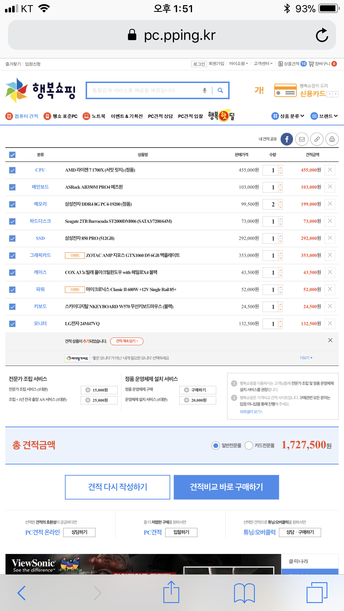The width and height of the screenshot is (344, 611).
Task: Open 고객센터 dropdown menu
Action: pyautogui.click(x=263, y=64)
